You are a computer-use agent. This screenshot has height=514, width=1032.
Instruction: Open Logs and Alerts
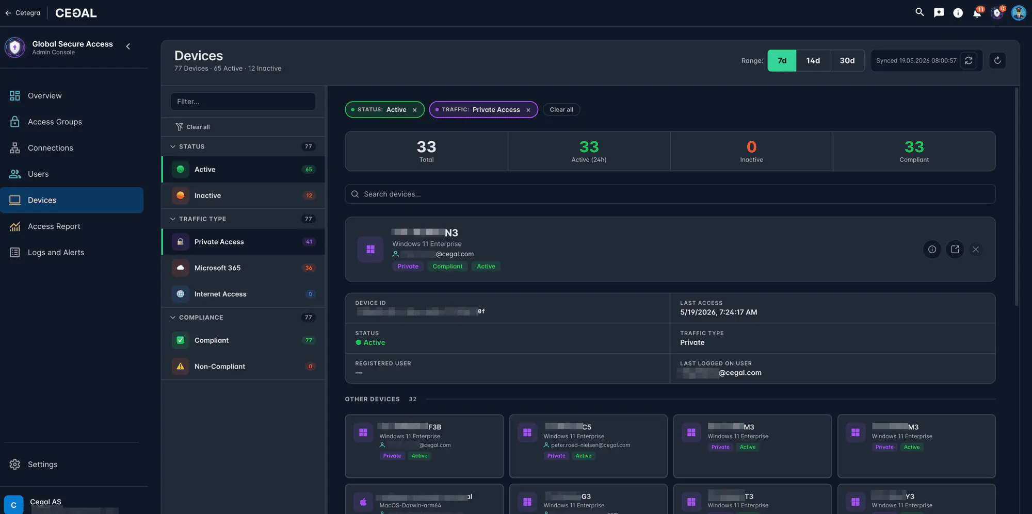pyautogui.click(x=72, y=253)
